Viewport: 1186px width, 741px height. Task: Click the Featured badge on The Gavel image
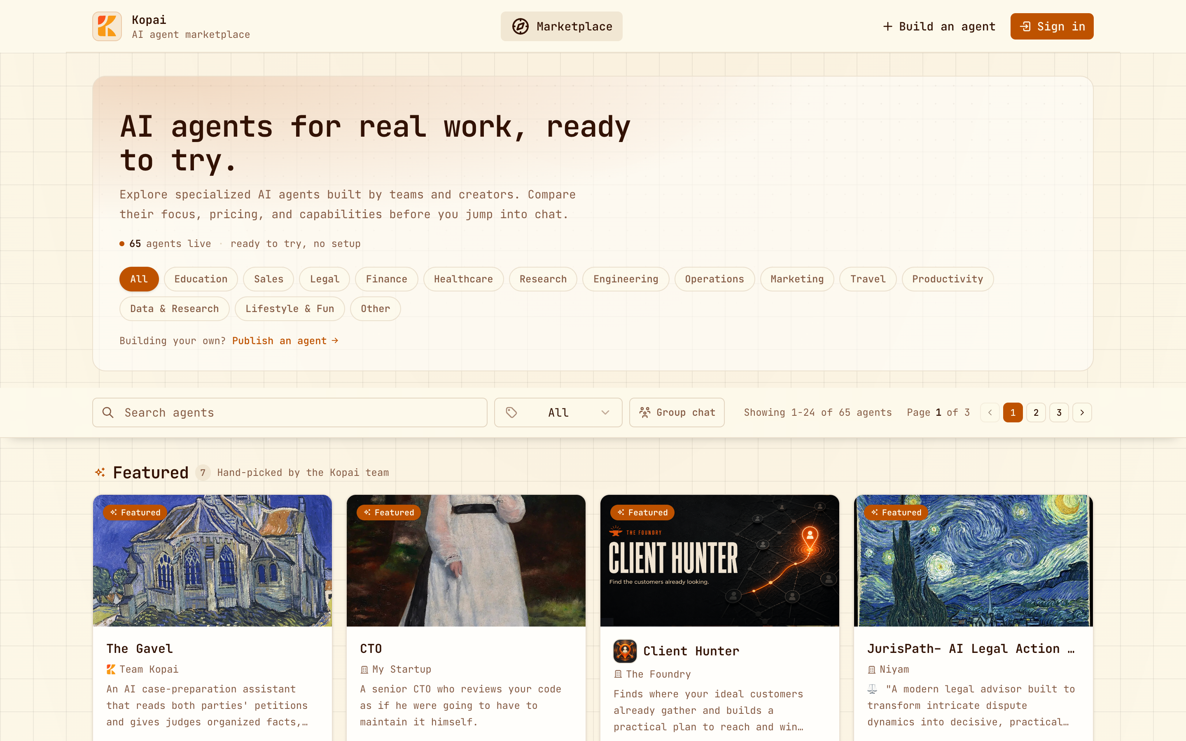(135, 512)
